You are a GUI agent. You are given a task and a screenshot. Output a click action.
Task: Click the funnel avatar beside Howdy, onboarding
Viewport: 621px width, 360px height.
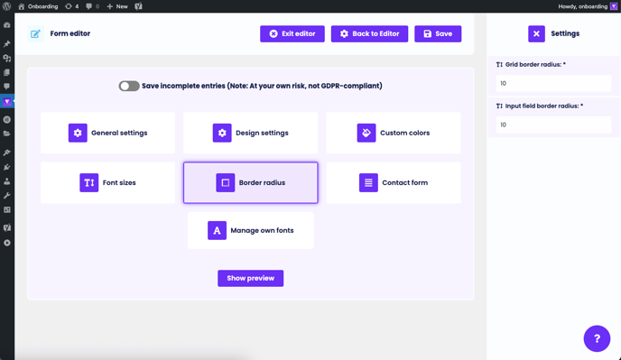click(614, 6)
